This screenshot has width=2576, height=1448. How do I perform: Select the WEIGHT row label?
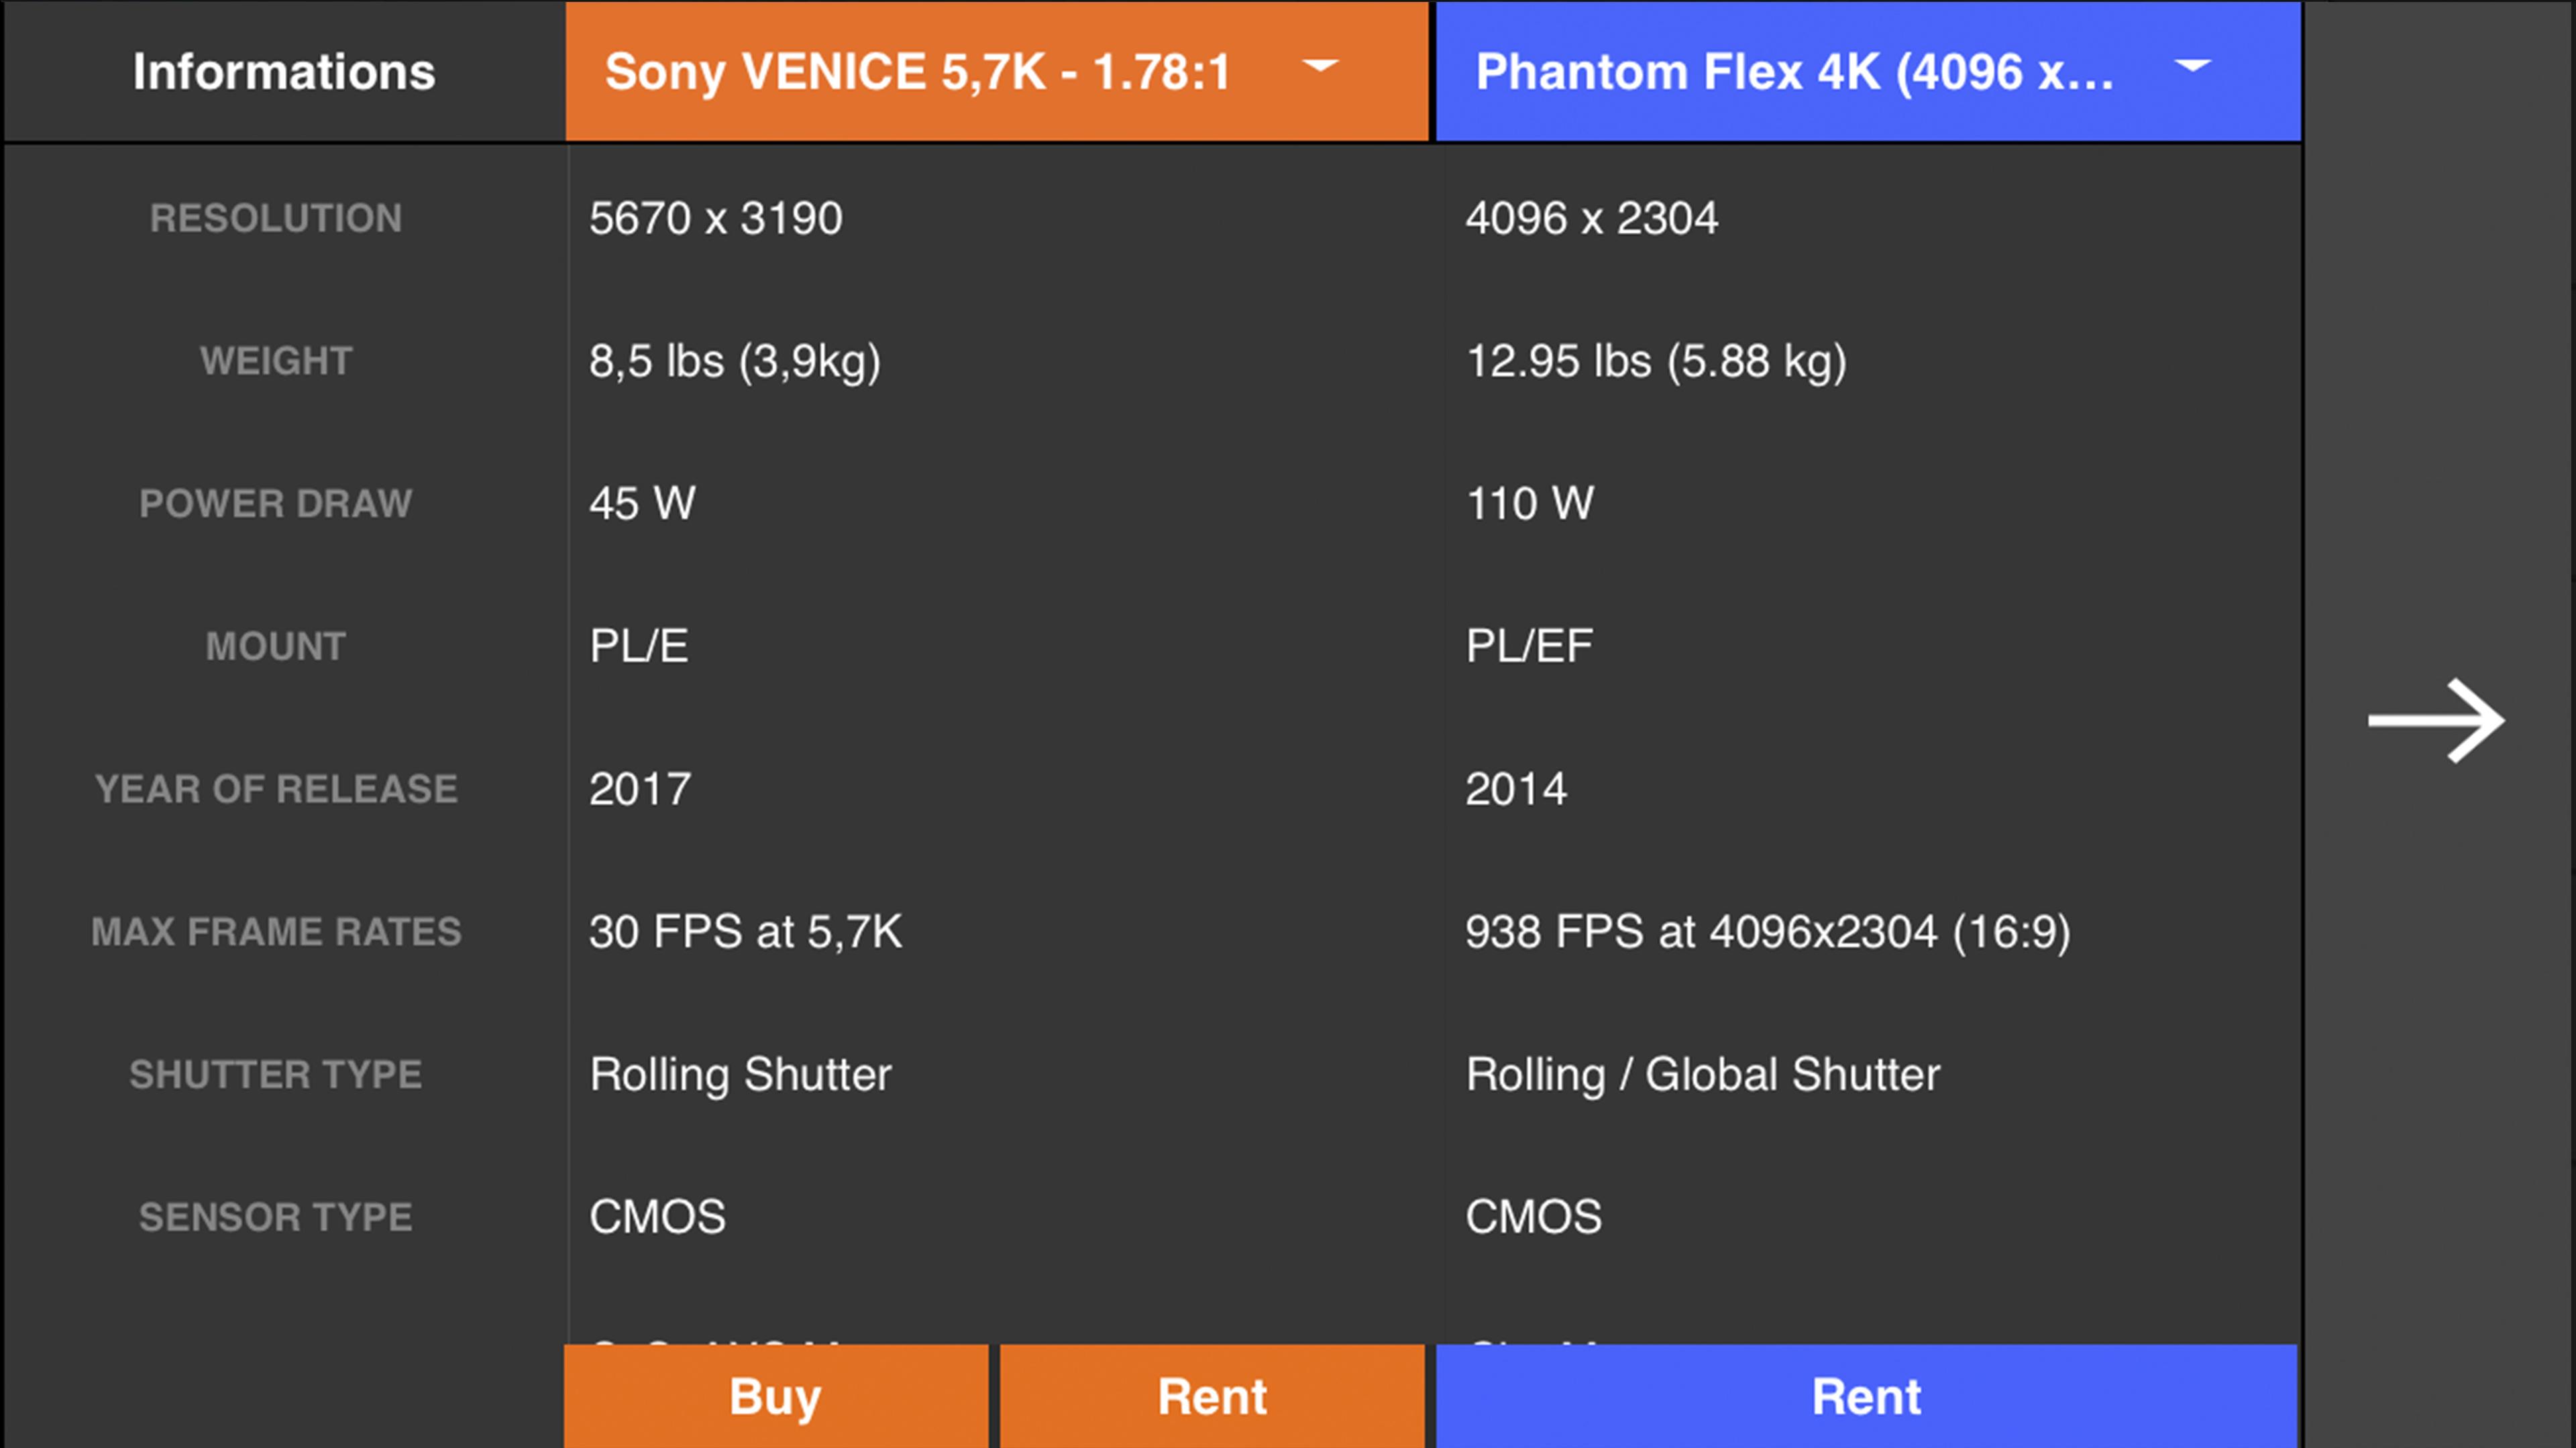pyautogui.click(x=276, y=361)
